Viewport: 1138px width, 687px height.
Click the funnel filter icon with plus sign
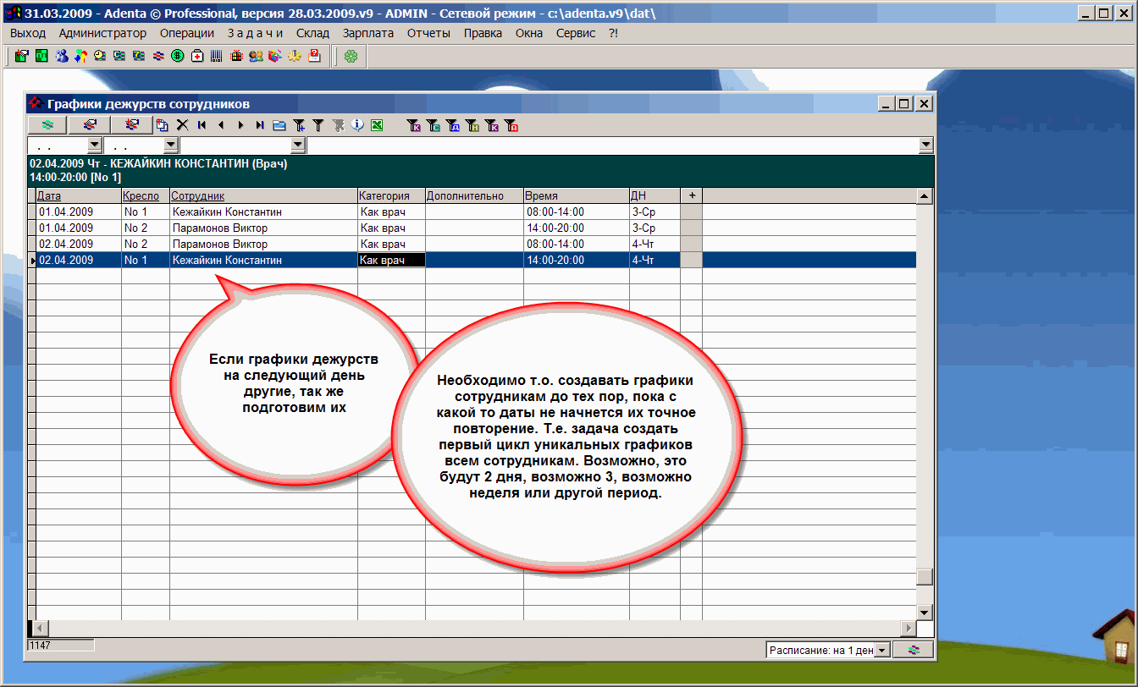tap(299, 125)
